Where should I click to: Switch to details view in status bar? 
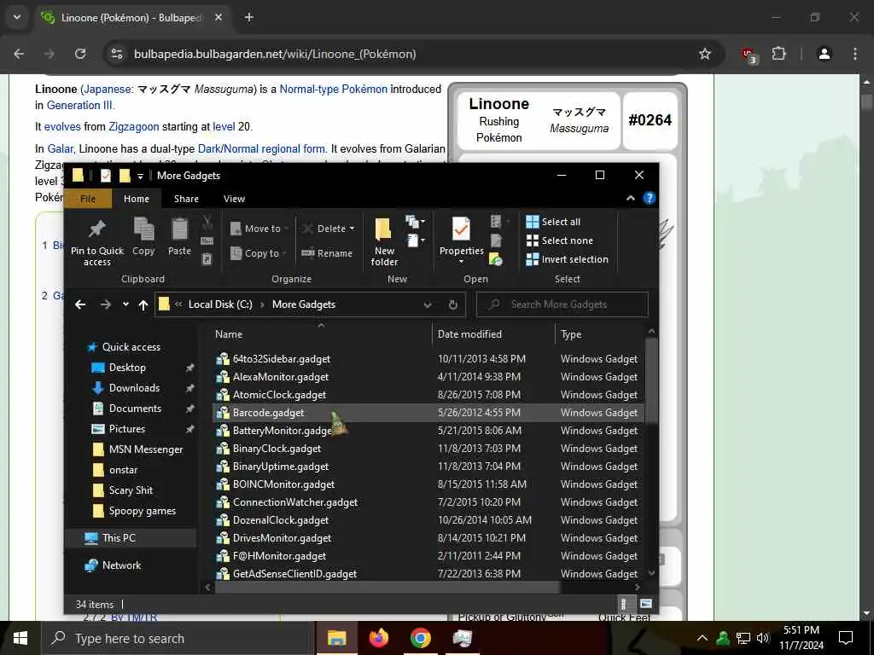point(624,604)
